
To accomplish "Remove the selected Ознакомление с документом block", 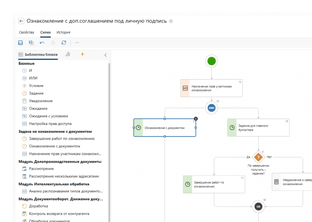I will [x=196, y=119].
